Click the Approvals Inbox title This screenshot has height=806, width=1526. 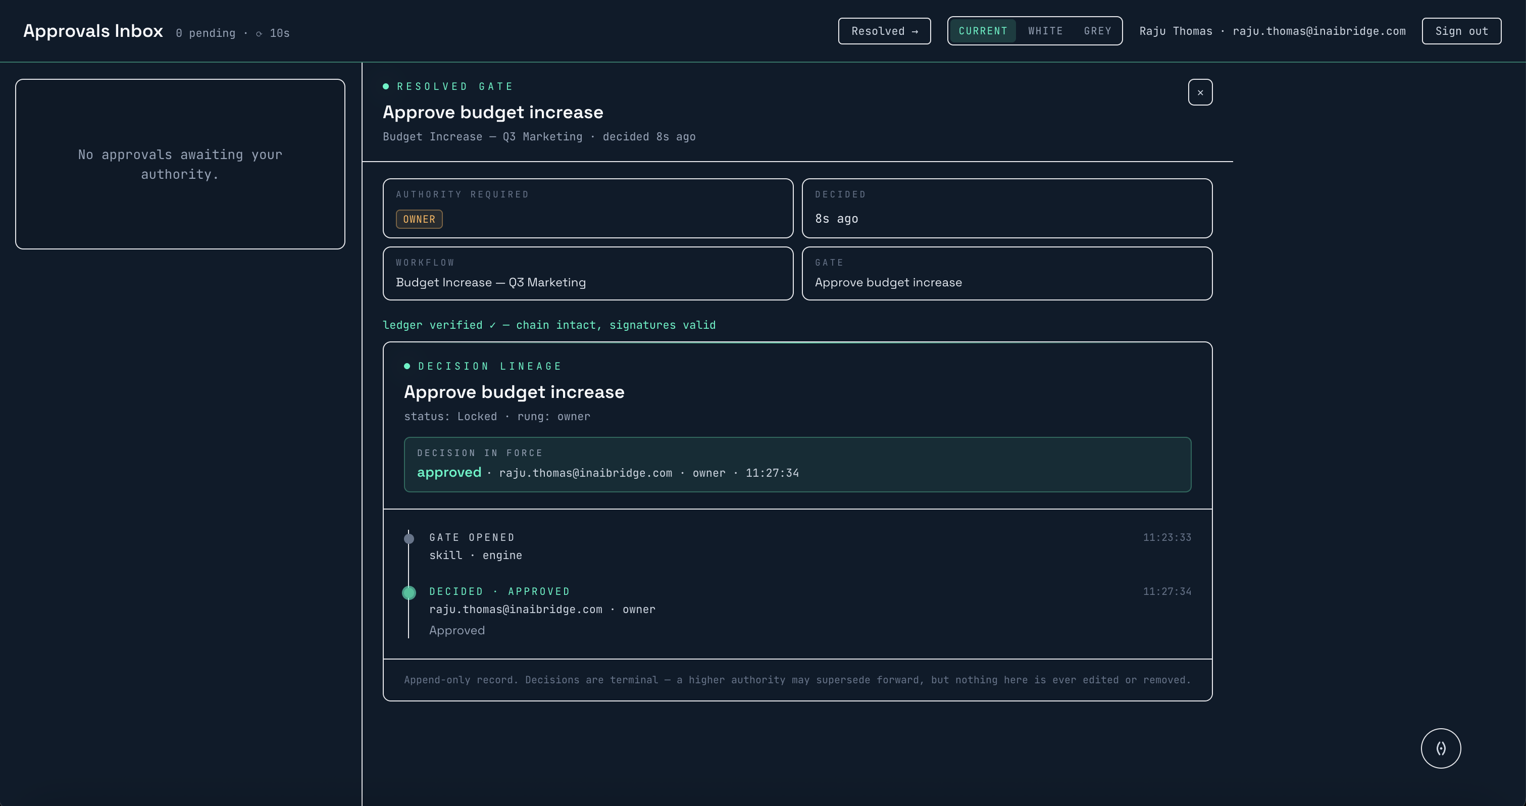point(93,31)
